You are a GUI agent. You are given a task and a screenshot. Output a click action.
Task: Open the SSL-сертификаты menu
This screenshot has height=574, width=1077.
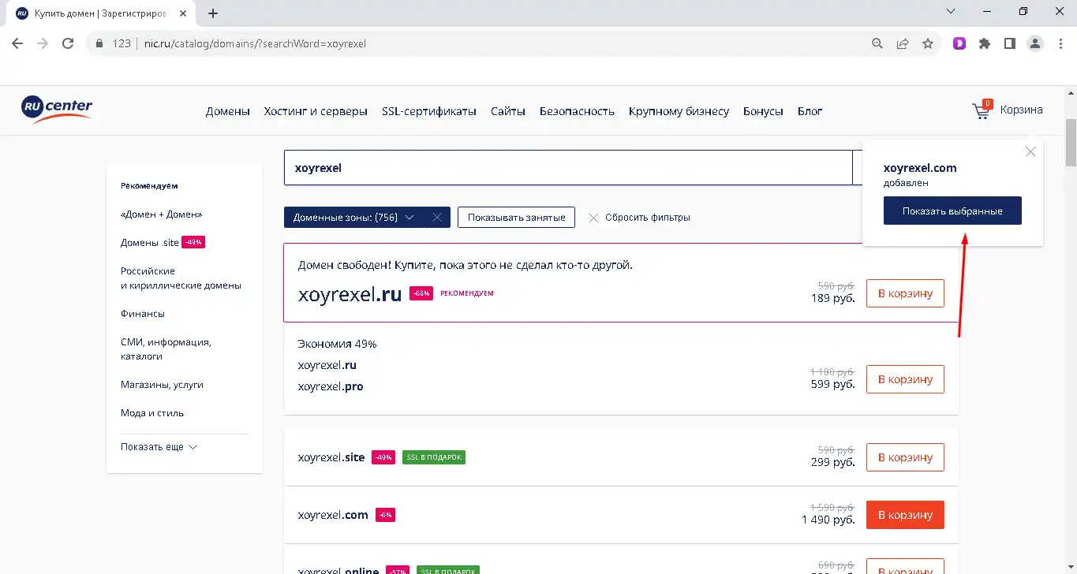[429, 111]
